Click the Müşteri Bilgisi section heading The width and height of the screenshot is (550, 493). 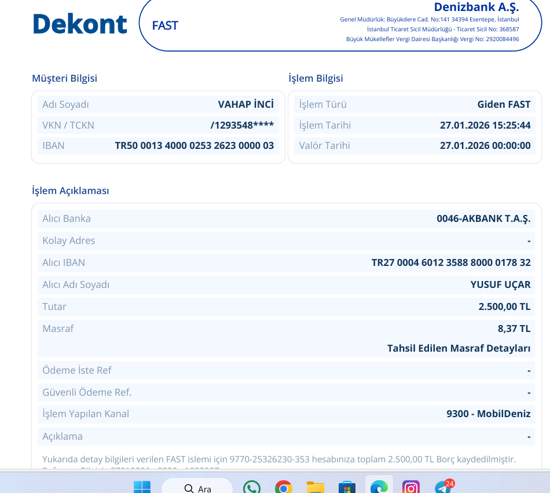pos(64,78)
